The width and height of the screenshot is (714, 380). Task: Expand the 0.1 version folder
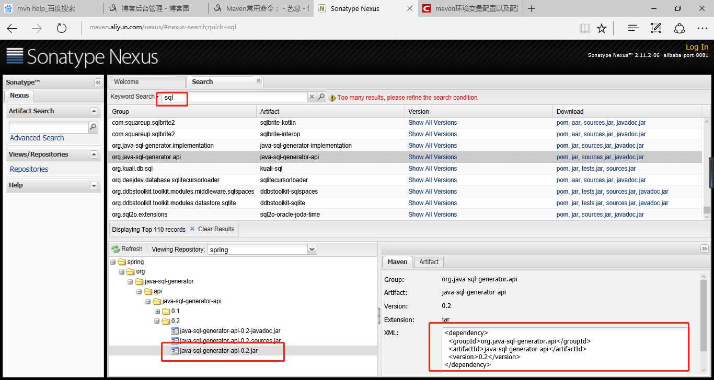point(157,311)
